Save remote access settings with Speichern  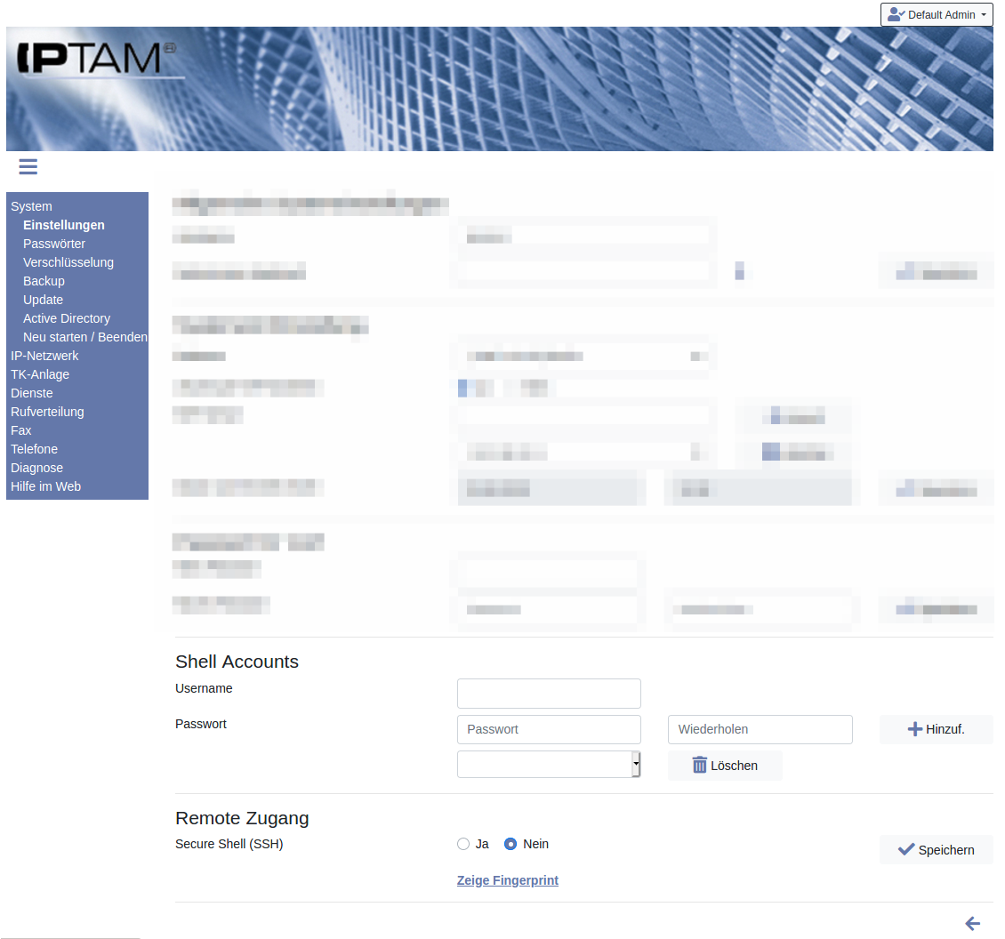[x=936, y=850]
